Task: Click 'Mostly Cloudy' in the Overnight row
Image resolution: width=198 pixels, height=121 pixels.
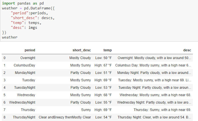Action: coord(80,58)
